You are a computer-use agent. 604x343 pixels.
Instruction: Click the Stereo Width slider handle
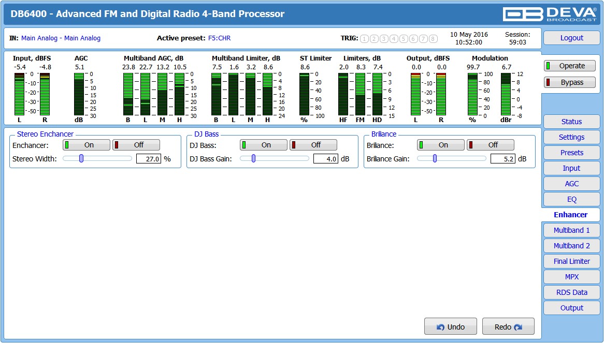(81, 158)
